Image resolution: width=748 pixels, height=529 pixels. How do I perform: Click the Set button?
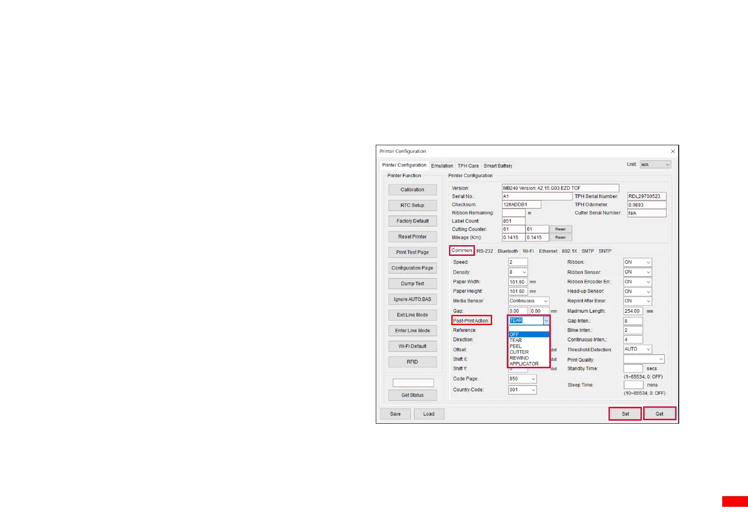[625, 414]
